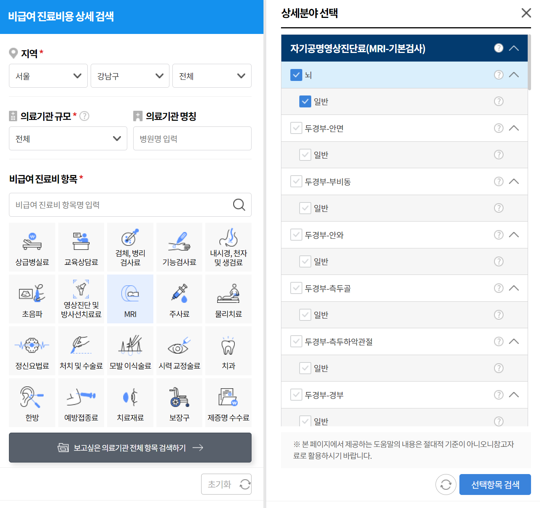This screenshot has width=540, height=508.
Task: Uncheck the 일반 checkbox under 뇌
Action: [x=305, y=101]
